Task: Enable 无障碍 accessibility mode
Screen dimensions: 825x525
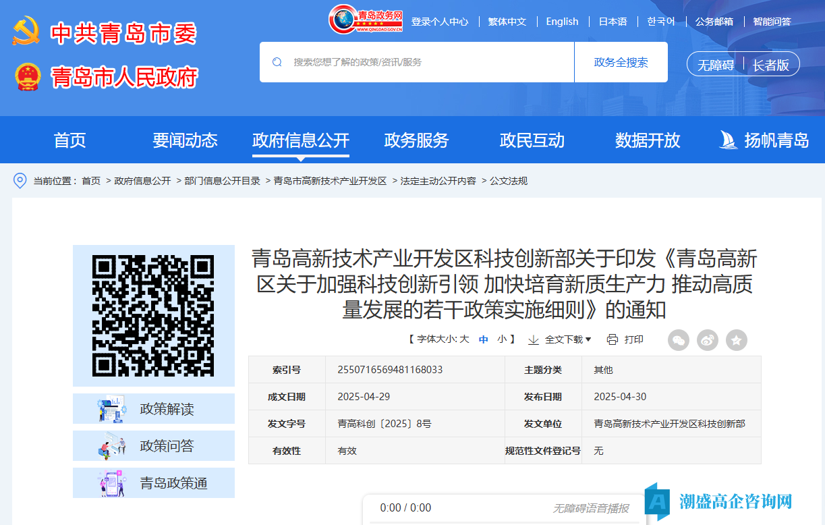Action: 715,65
